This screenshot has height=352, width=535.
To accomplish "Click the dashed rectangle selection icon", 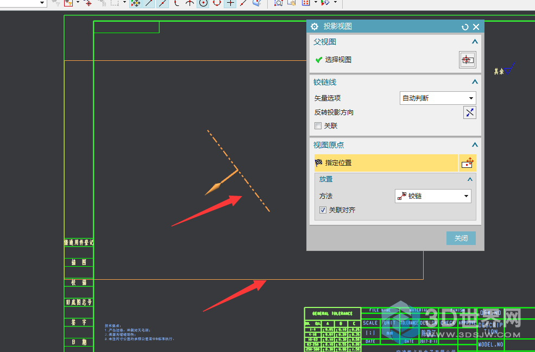I will coord(115,3).
